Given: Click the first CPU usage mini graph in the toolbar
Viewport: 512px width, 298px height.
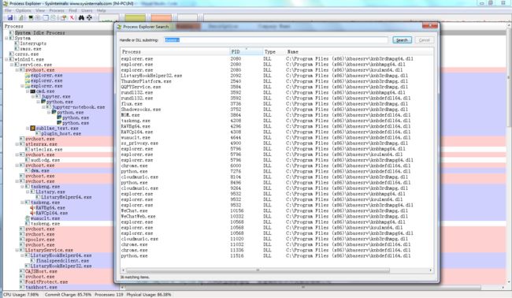Looking at the screenshot, I should [109, 17].
